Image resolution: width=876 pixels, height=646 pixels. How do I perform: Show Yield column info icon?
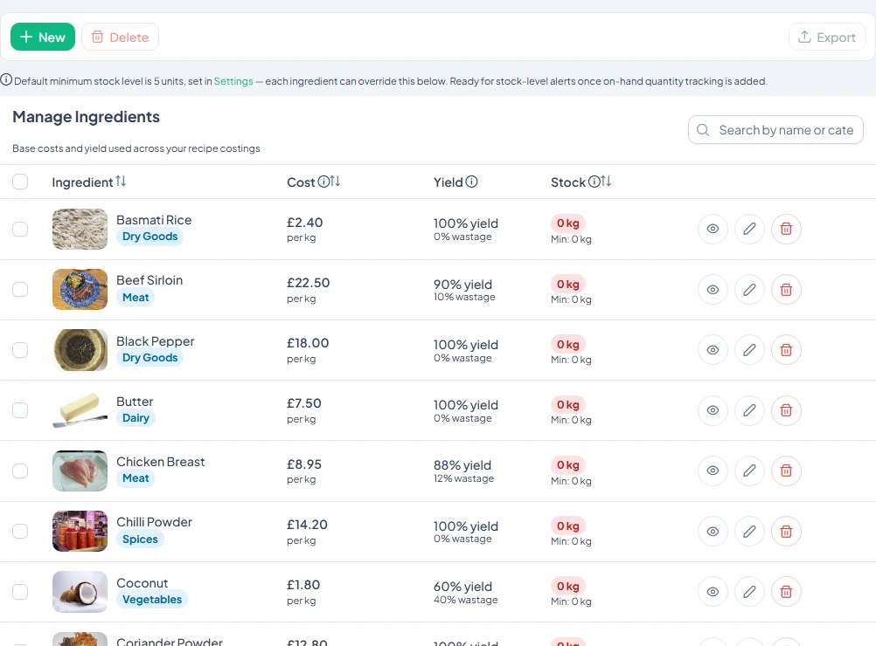[471, 182]
